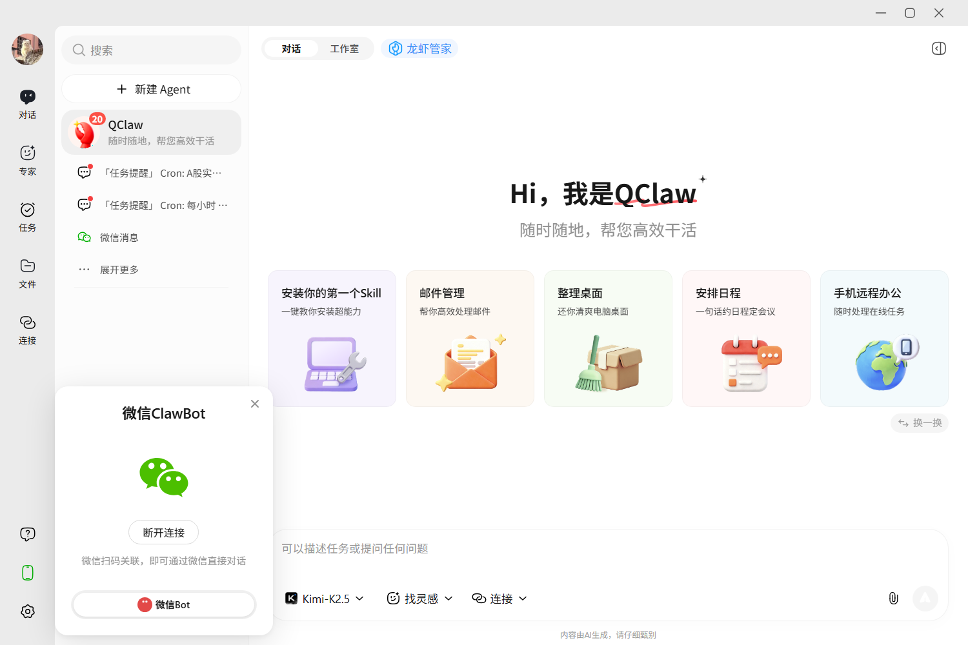
Task: Open the 手机远程办公 card
Action: click(884, 339)
